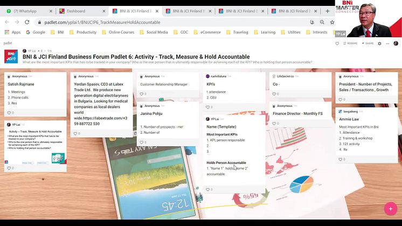Click the ruelvillaluna author avatar

(x=207, y=76)
